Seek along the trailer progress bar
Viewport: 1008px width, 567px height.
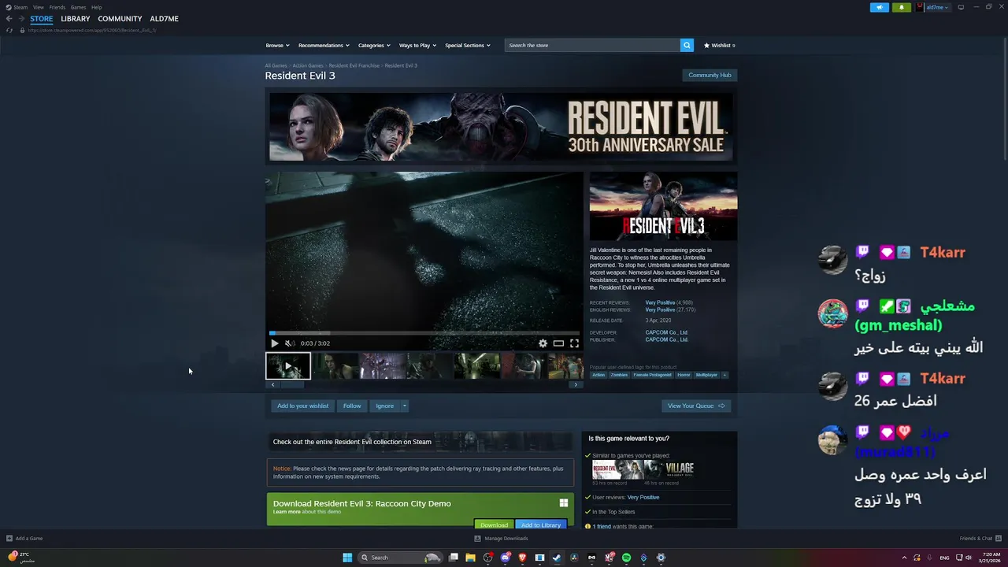click(424, 333)
